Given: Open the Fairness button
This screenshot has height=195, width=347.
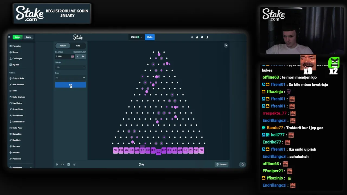Looking at the screenshot, I should coord(221,164).
